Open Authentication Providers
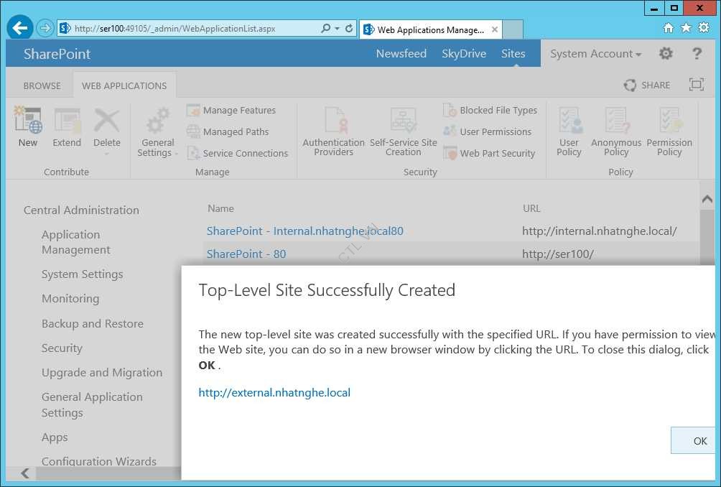This screenshot has height=487, width=721. click(332, 129)
